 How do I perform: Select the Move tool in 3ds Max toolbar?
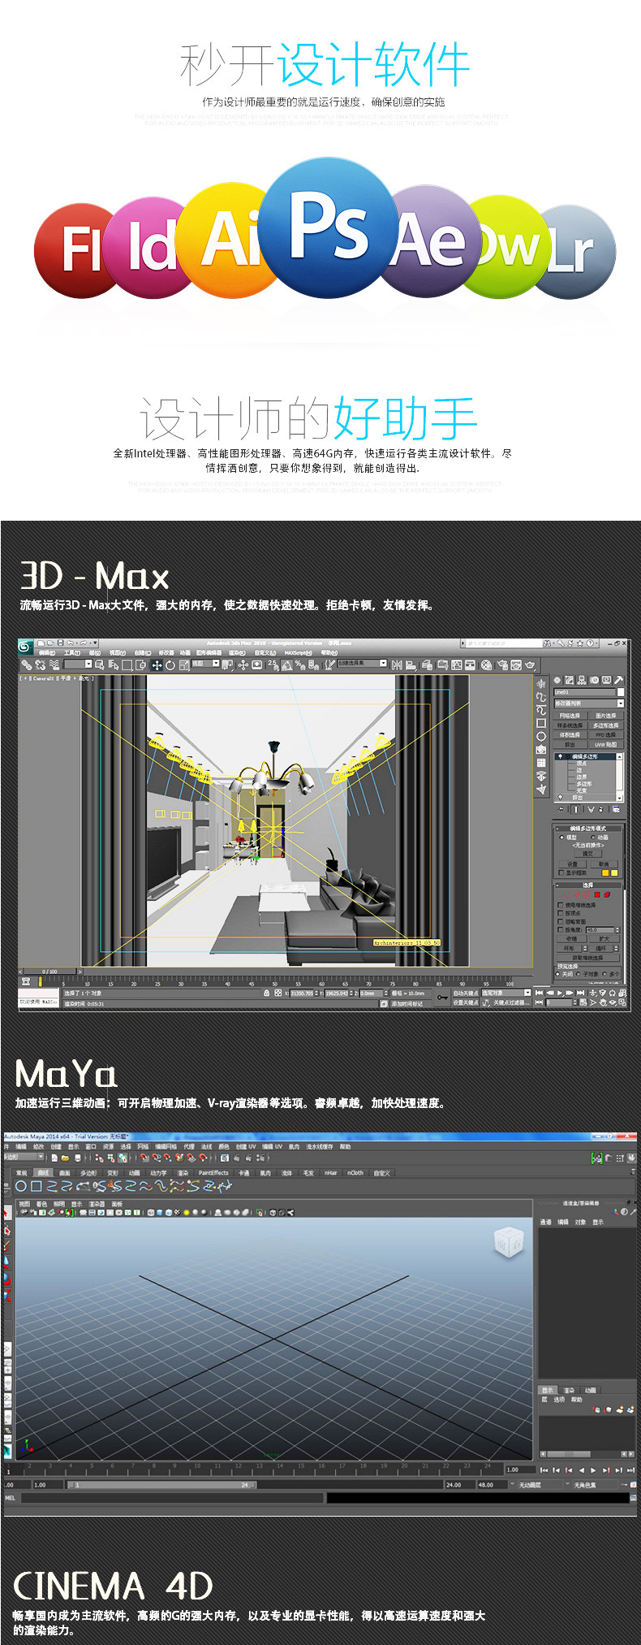click(x=156, y=665)
